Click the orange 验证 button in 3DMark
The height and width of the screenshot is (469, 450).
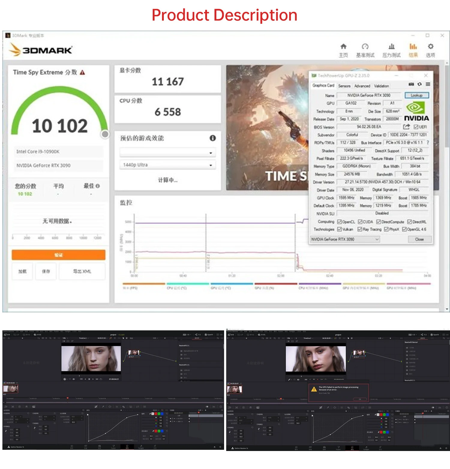pyautogui.click(x=58, y=255)
